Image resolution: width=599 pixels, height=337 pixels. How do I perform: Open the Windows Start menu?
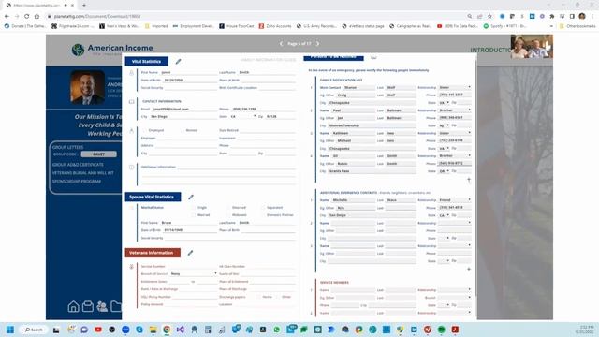coord(10,330)
